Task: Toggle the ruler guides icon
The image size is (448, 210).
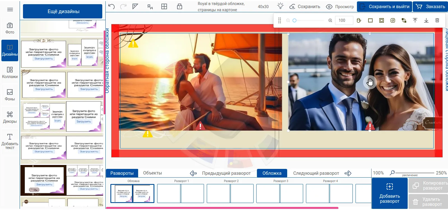Action: [x=135, y=6]
